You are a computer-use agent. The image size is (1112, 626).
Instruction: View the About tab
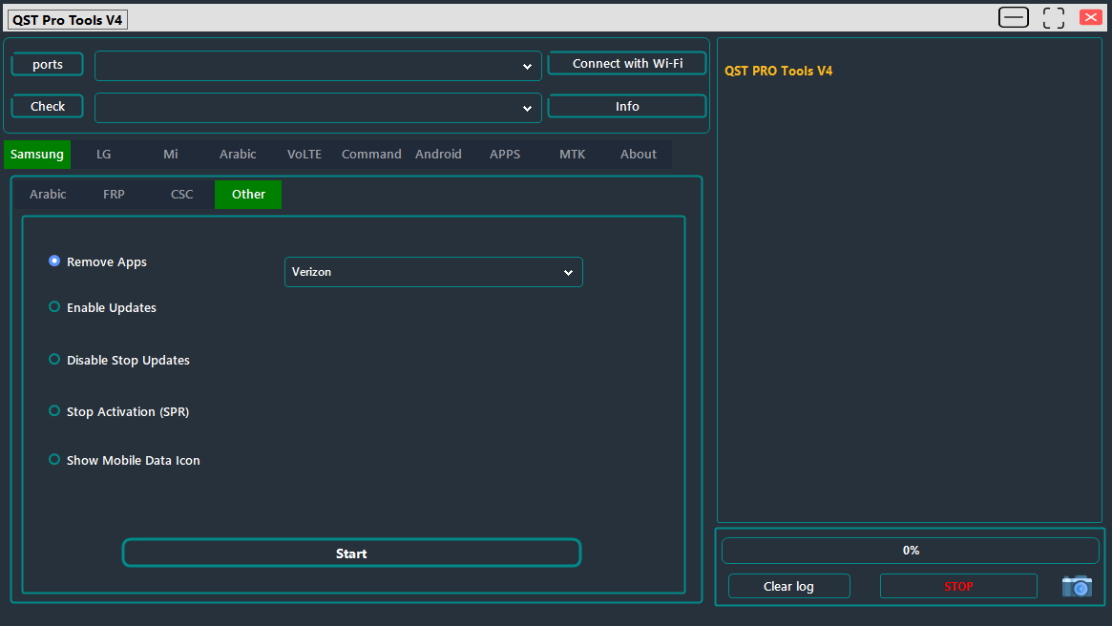(638, 154)
